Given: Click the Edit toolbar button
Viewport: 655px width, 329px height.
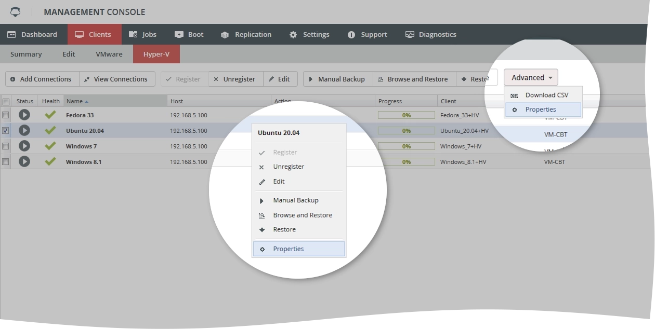Looking at the screenshot, I should tap(280, 79).
